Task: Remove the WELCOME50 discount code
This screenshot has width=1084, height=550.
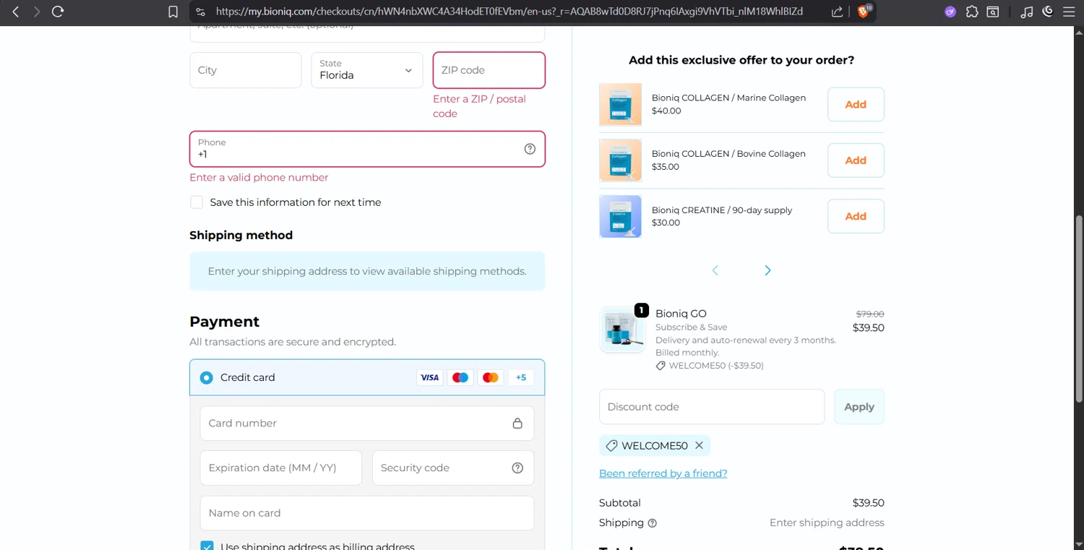Action: [x=699, y=445]
